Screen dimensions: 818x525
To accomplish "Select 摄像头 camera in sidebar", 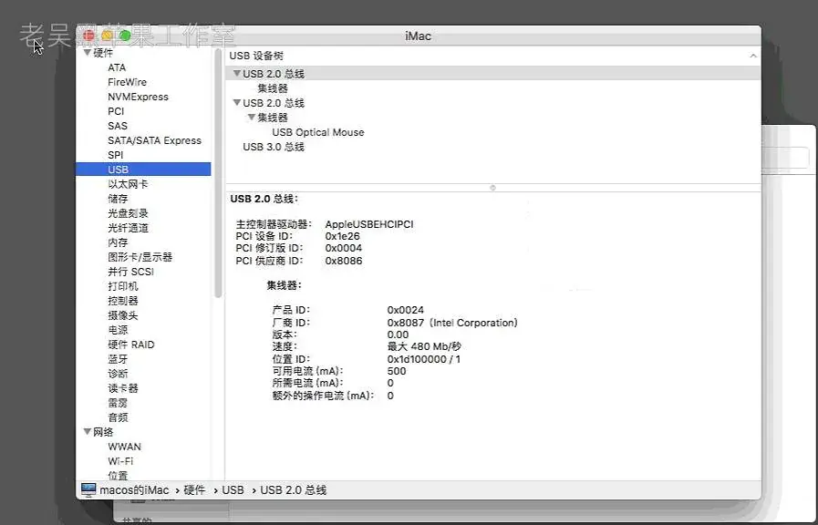I will pyautogui.click(x=123, y=315).
